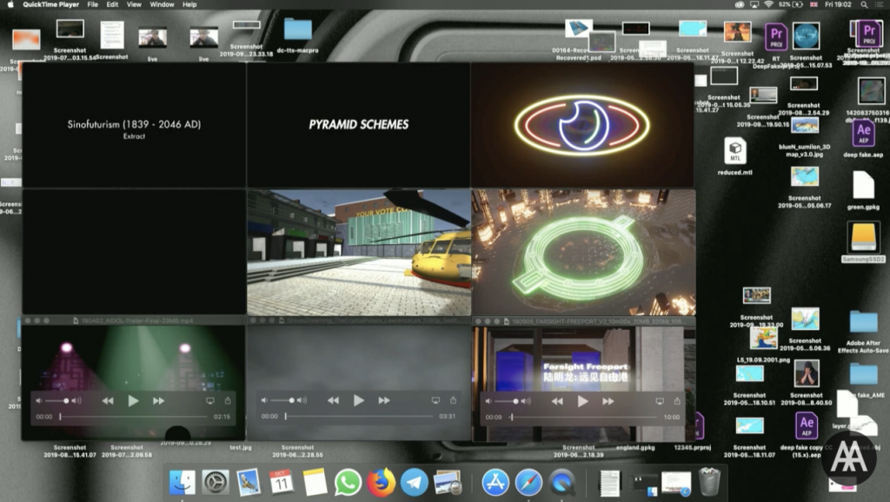The image size is (890, 502).
Task: Seek along the ShivasDreaming video timeline
Action: pyautogui.click(x=359, y=416)
